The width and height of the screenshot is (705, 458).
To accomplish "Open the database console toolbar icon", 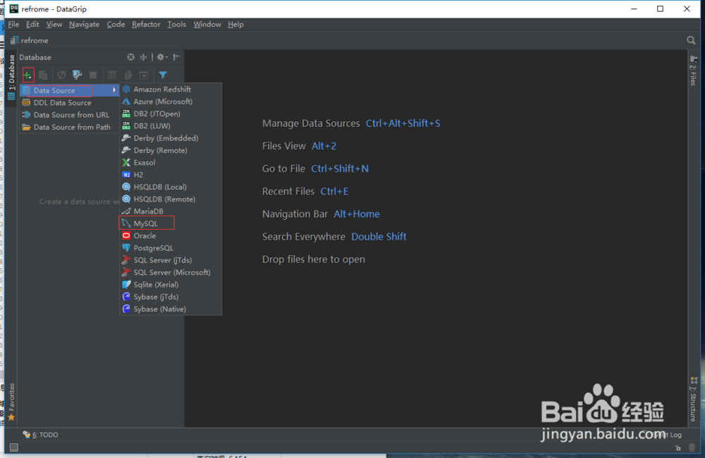I will click(144, 75).
